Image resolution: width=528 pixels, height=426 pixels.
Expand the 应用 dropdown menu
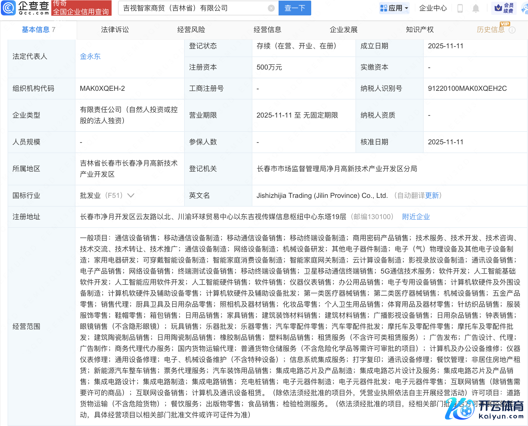click(395, 8)
